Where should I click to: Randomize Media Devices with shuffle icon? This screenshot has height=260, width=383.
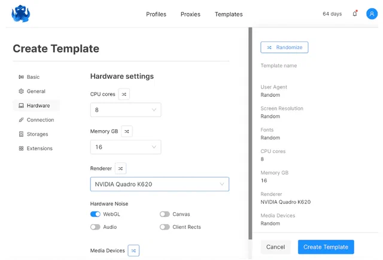pyautogui.click(x=133, y=250)
